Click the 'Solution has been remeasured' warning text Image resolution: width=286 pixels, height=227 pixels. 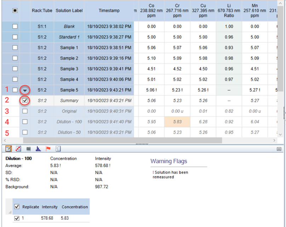170,175
